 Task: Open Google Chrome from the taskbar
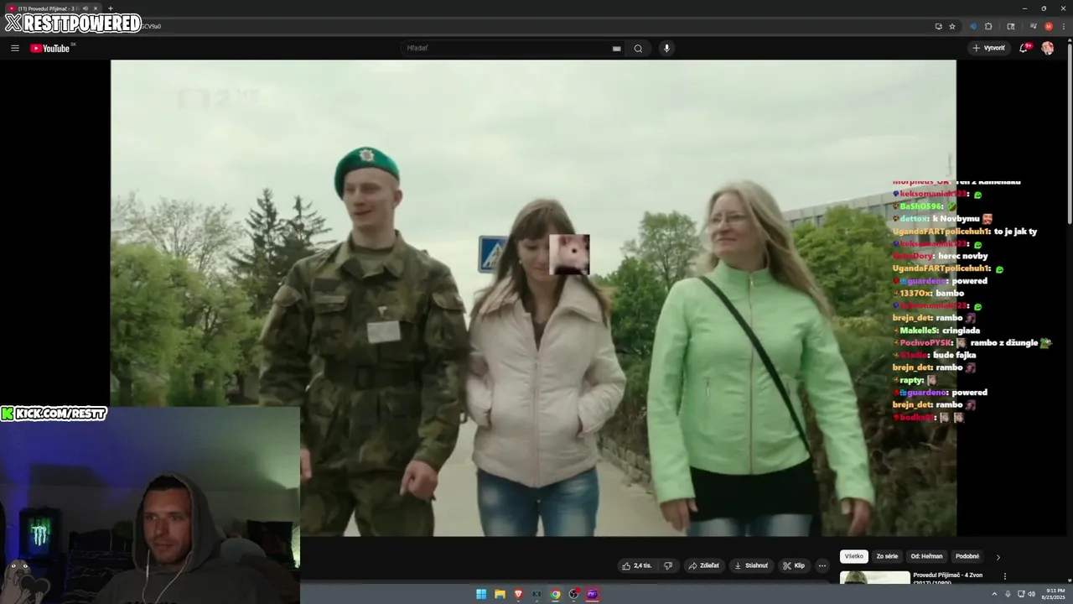(x=555, y=594)
